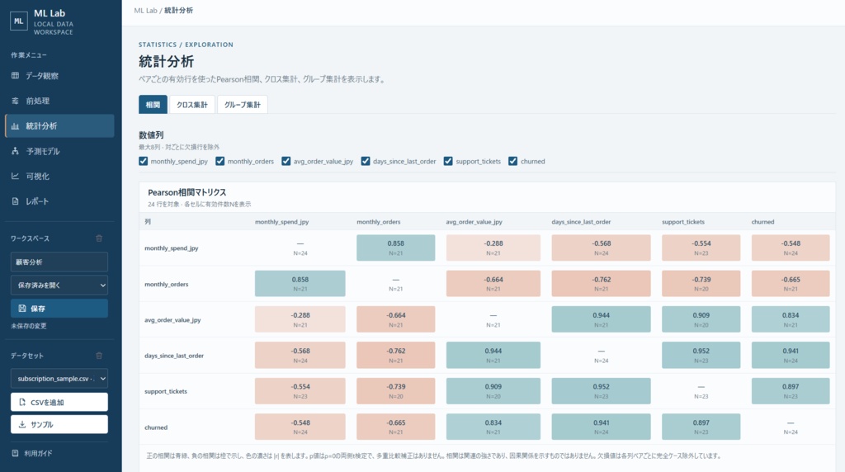Click the ML Lab breadcrumb link
The height and width of the screenshot is (472, 845).
[145, 10]
